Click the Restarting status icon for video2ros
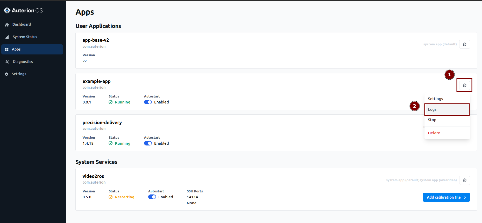 click(x=111, y=197)
